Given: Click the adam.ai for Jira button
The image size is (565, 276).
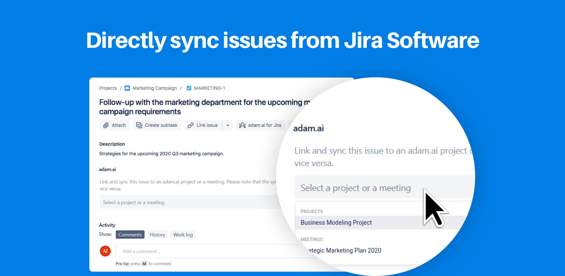Looking at the screenshot, I should click(260, 125).
